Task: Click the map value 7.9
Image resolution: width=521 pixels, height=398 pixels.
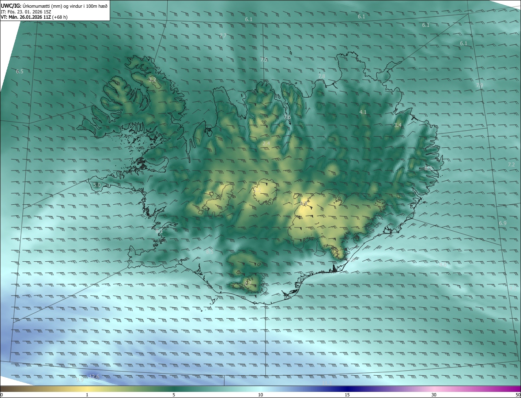Action: click(x=479, y=85)
